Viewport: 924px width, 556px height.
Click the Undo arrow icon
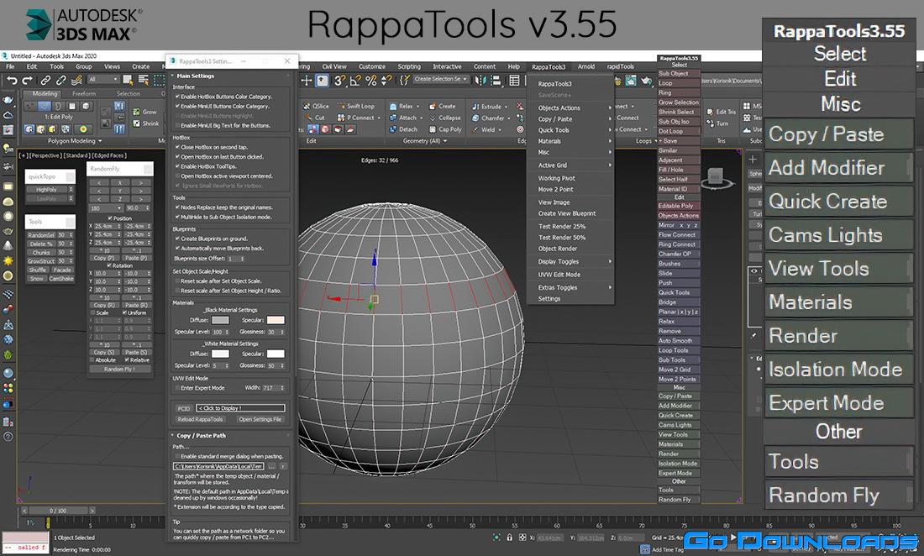[x=12, y=80]
